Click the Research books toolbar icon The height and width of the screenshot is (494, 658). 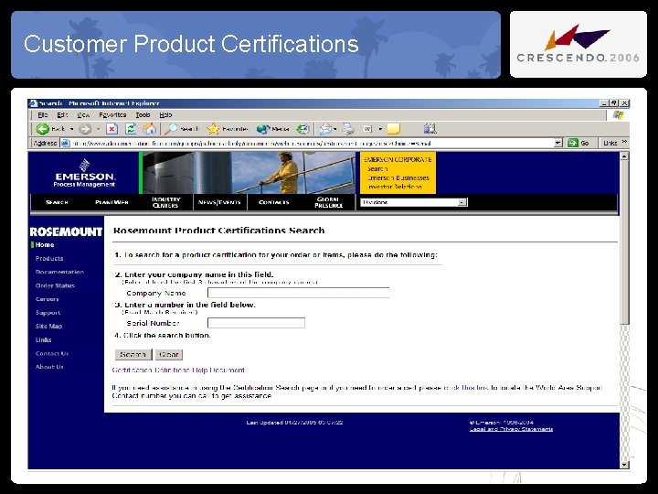(x=430, y=129)
